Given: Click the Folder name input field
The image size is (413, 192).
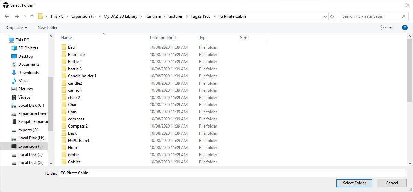Looking at the screenshot, I should point(233,173).
